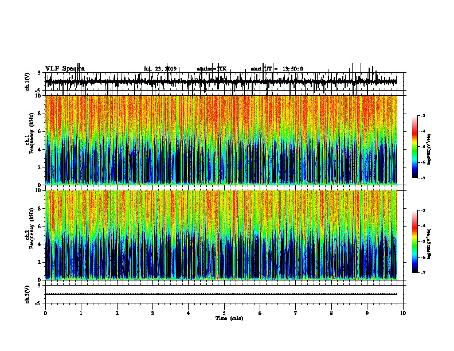Screen dimensions: 454x351
Task: Click the "ch.1(V)" axis label
Action: [x=28, y=81]
